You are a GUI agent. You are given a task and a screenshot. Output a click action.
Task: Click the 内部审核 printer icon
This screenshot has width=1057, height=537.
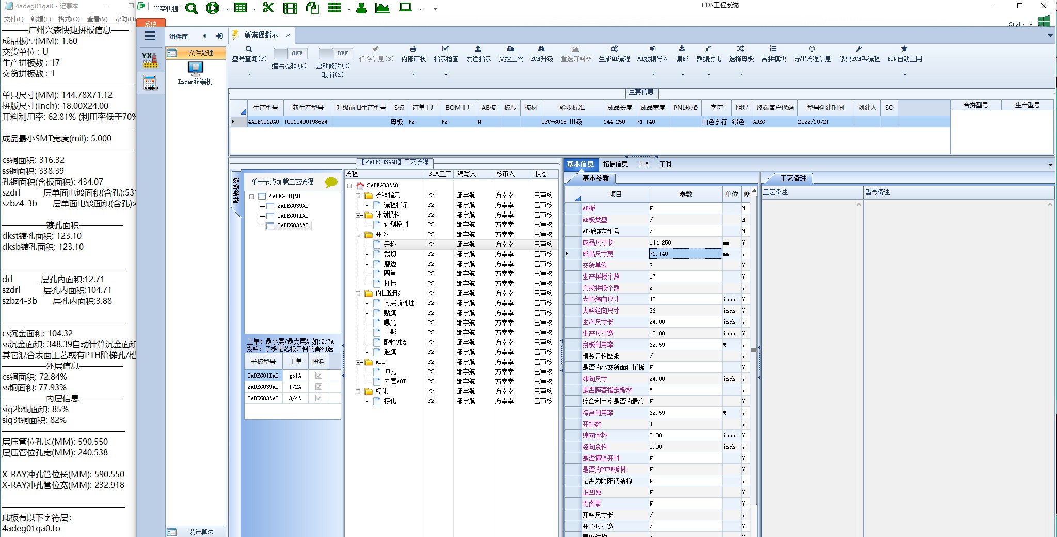coord(413,49)
